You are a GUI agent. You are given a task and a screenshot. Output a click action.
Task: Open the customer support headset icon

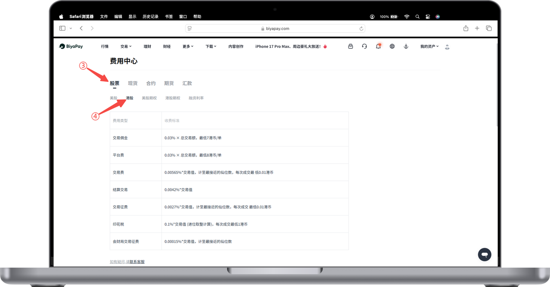pyautogui.click(x=364, y=46)
